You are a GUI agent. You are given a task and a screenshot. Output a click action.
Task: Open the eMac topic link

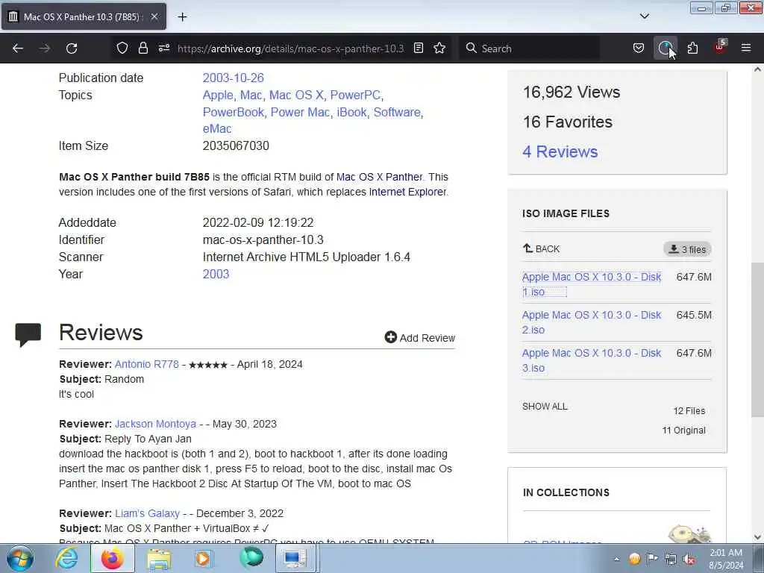217,128
